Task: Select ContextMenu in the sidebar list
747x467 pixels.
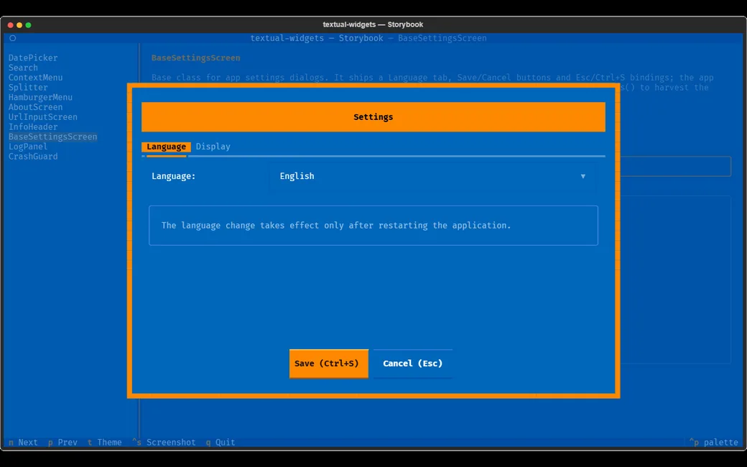Action: (x=35, y=78)
